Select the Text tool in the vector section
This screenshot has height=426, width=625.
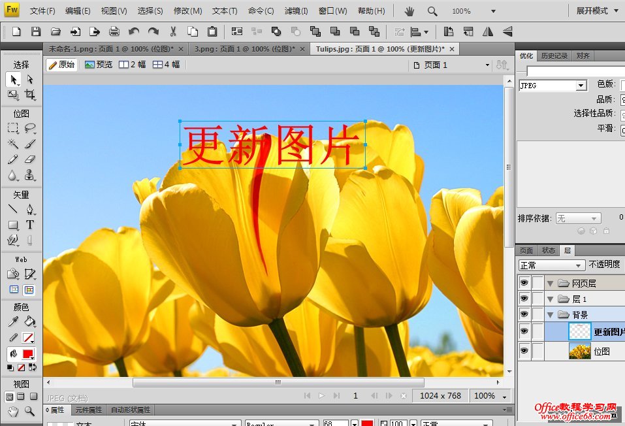pos(30,225)
